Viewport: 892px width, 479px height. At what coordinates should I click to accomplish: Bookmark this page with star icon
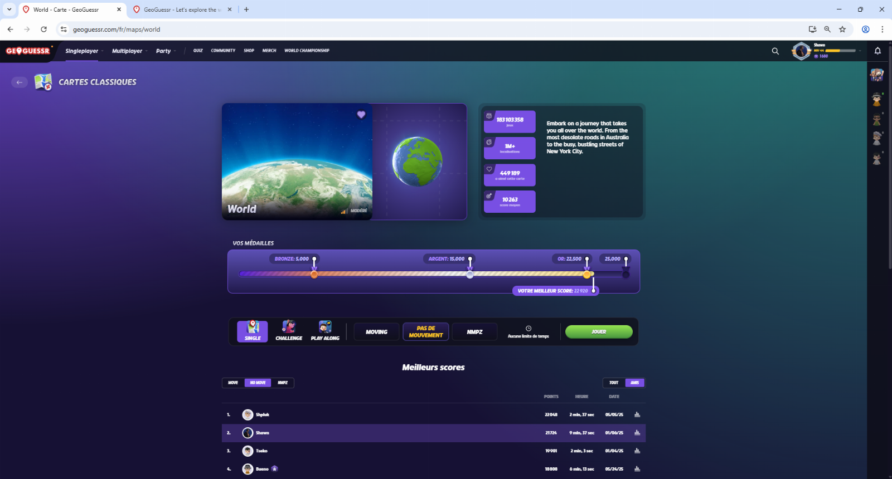point(842,30)
